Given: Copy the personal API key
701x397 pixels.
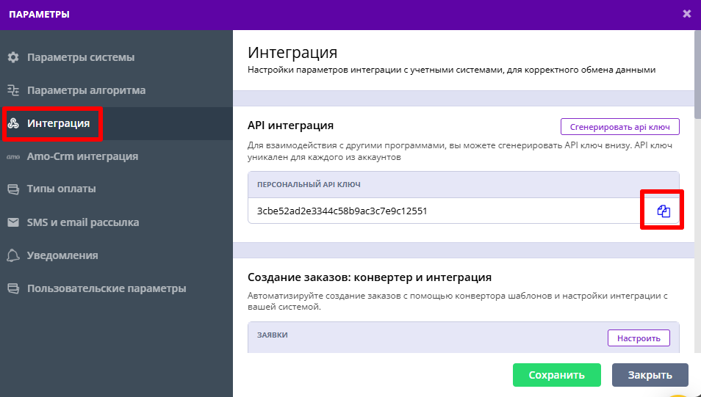Looking at the screenshot, I should coord(663,211).
